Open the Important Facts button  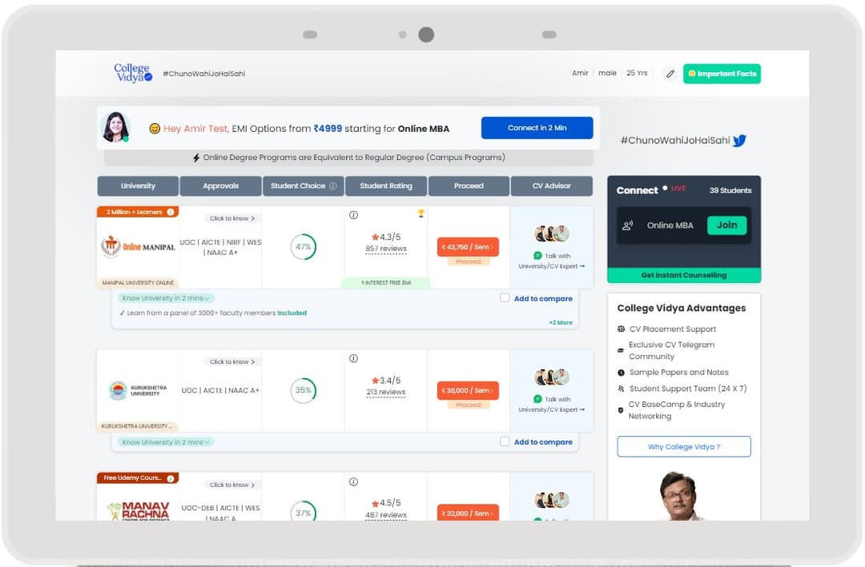(x=722, y=74)
